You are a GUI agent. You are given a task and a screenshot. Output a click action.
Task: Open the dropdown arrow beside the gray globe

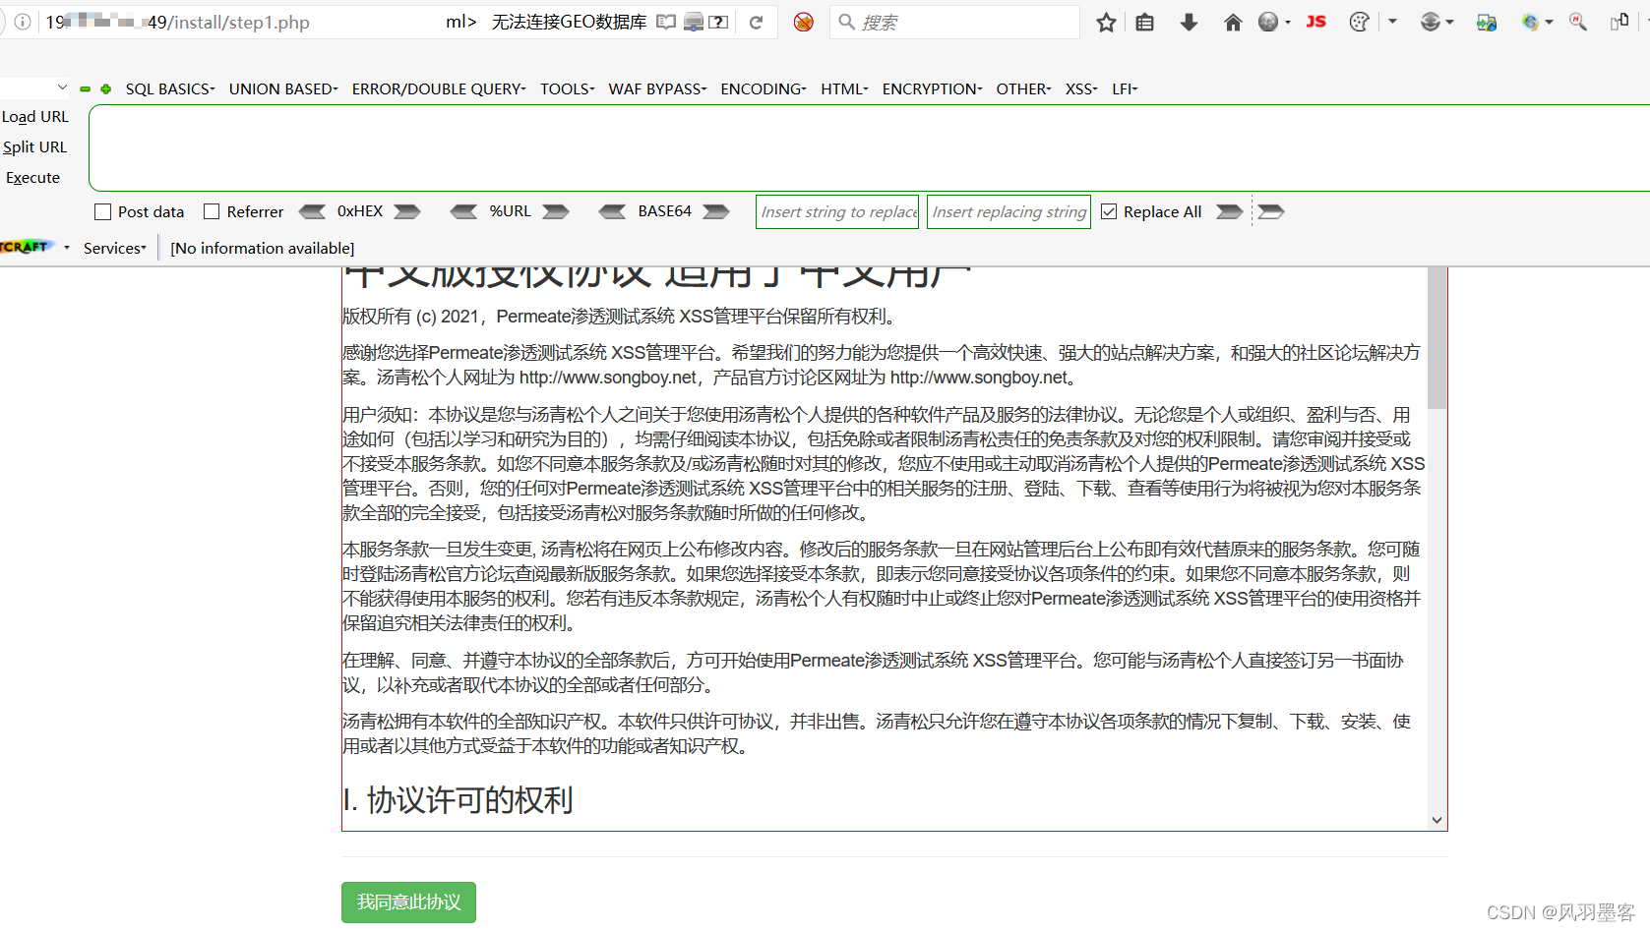point(1288,22)
